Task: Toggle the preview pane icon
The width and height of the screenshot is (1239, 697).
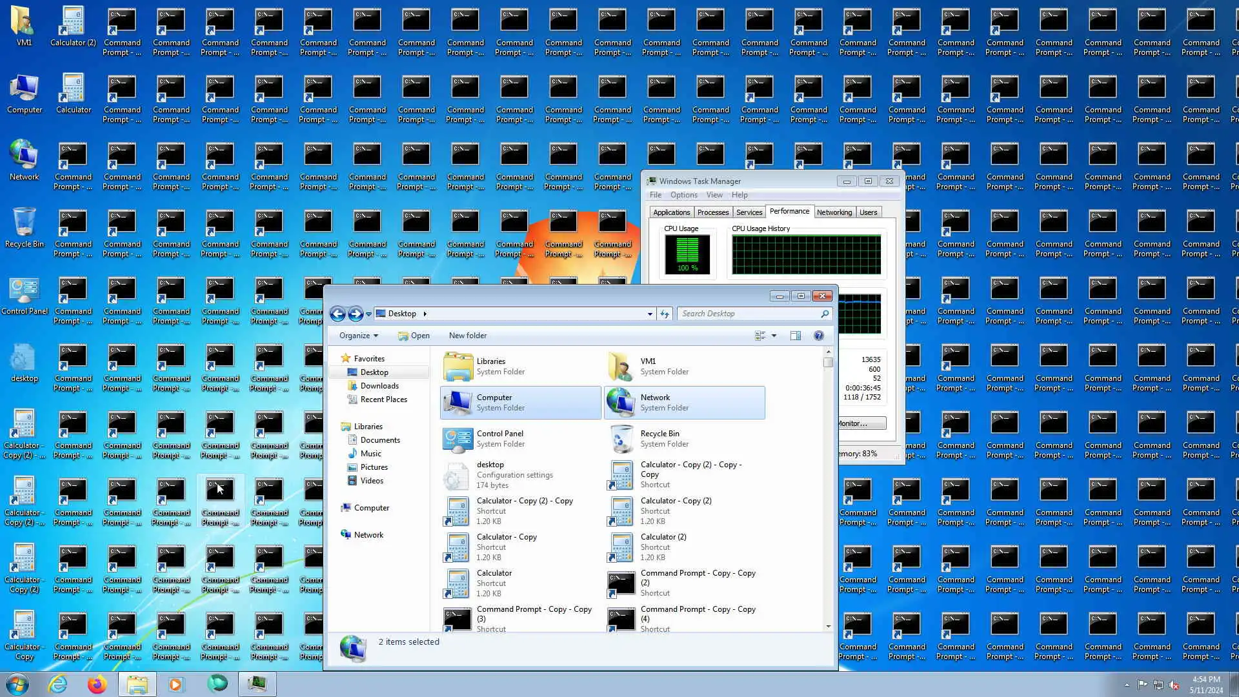Action: 796,336
